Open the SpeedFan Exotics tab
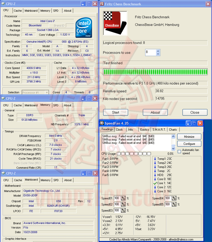This screenshot has width=212, height=242. coord(145,130)
